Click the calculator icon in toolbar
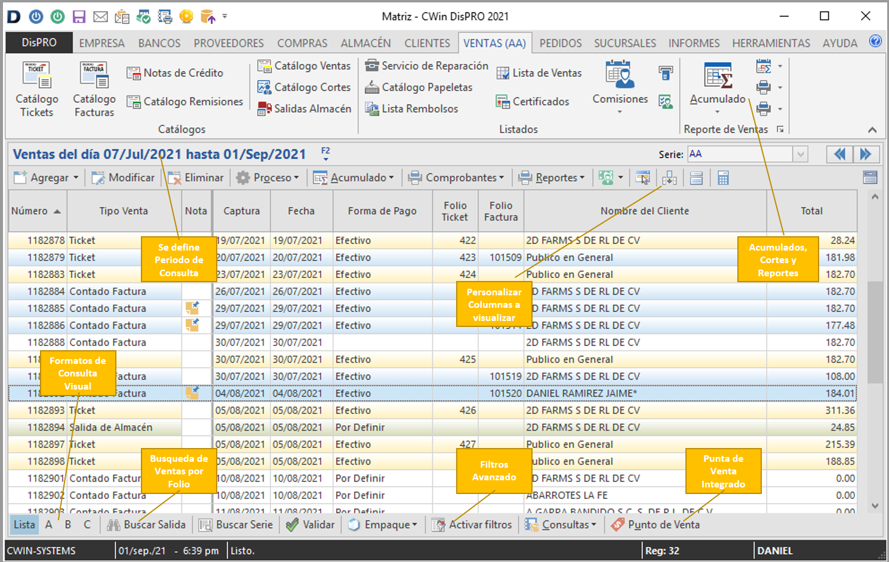889x562 pixels. tap(723, 178)
